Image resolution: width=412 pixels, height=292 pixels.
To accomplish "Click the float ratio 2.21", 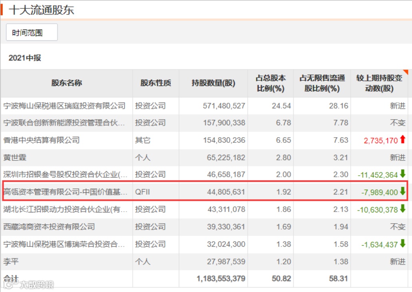I will click(x=341, y=192).
